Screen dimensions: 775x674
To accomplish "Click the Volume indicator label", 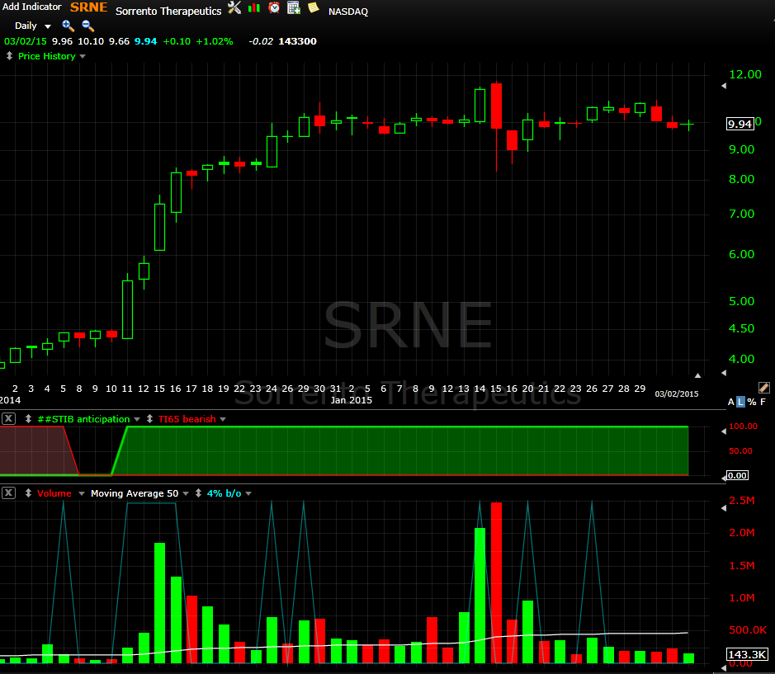I will (54, 493).
